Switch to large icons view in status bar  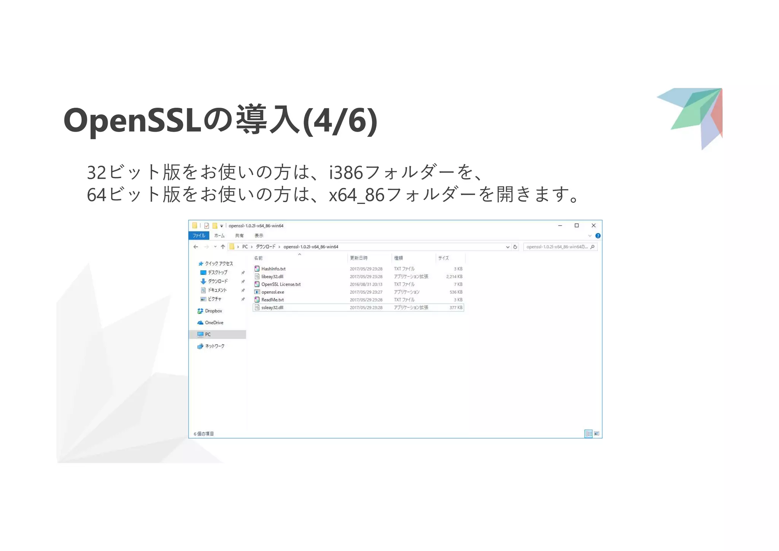coord(596,433)
